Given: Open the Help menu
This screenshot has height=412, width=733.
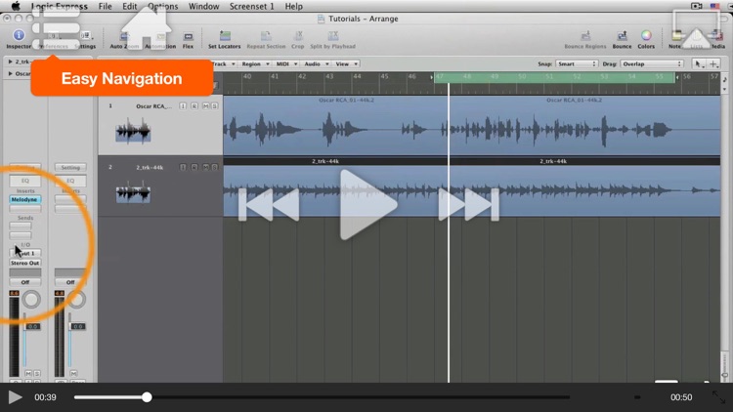Looking at the screenshot, I should coord(293,6).
